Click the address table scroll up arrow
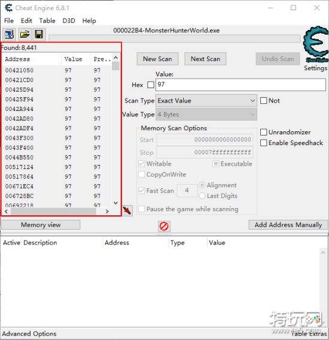The height and width of the screenshot is (340, 329). (x=323, y=252)
